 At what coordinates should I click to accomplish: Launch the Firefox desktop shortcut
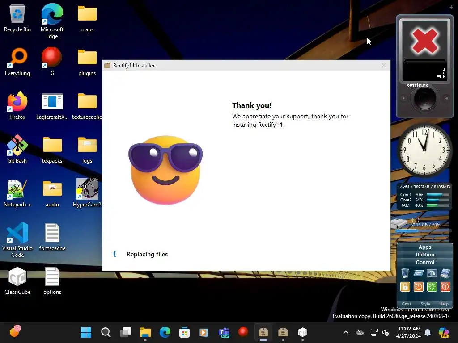pos(17,106)
